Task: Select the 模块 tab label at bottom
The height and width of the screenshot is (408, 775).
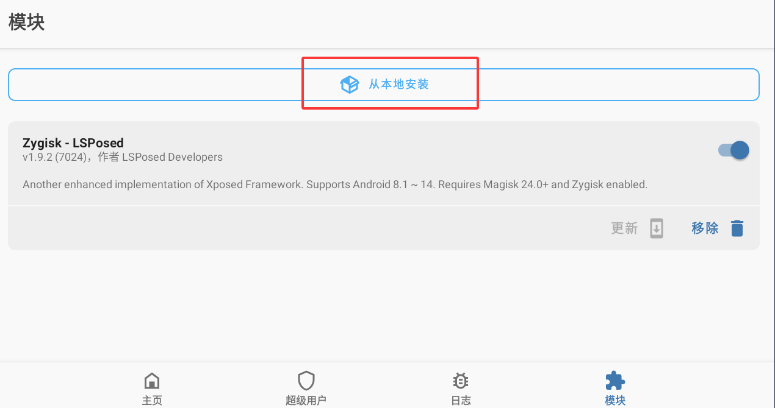Action: (615, 401)
